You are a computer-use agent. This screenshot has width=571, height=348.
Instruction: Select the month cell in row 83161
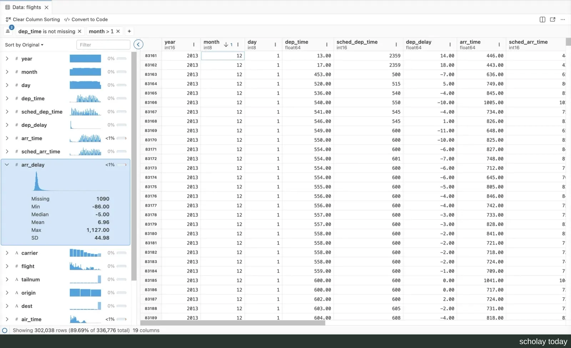[223, 56]
